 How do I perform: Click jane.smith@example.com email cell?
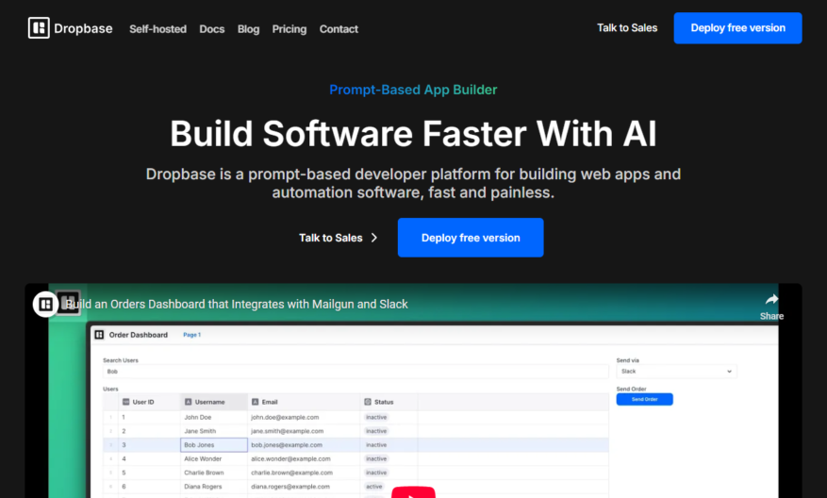pos(304,431)
